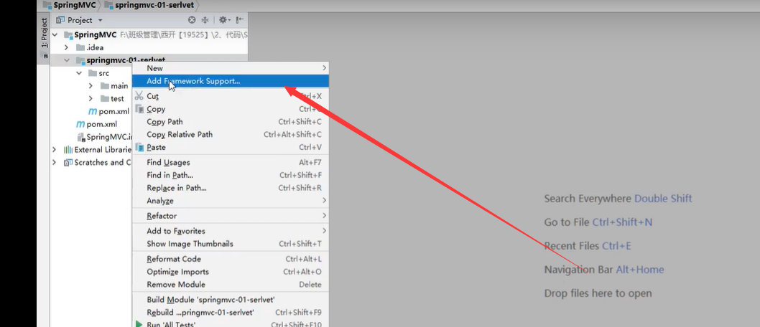Expand the main folder

point(91,85)
